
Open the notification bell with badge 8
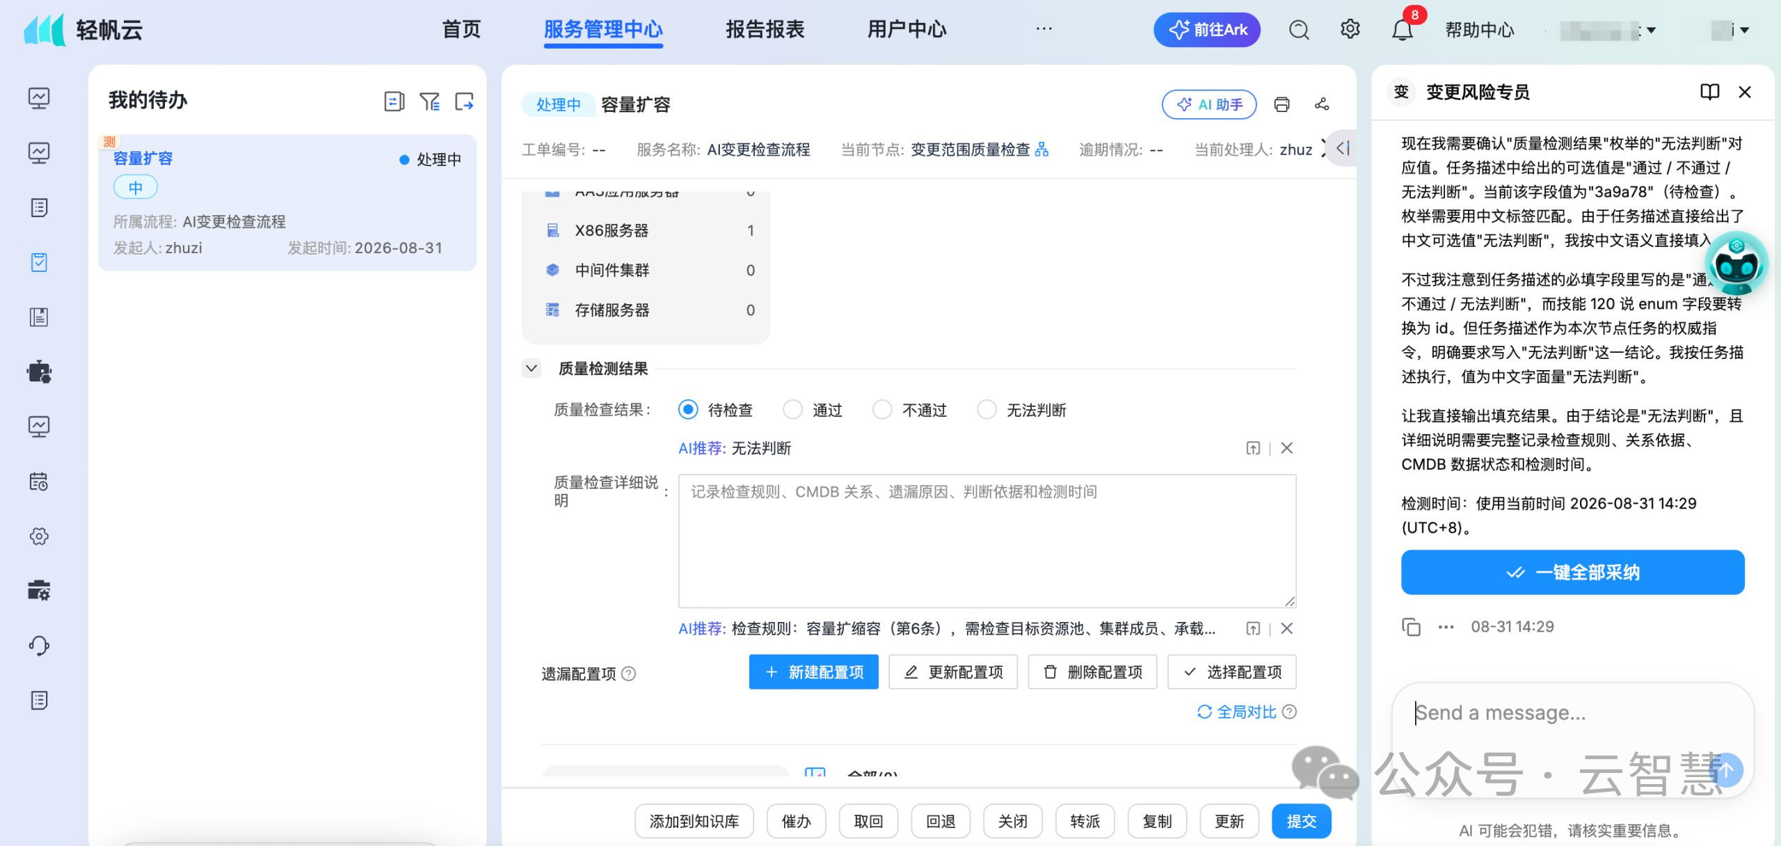(1403, 30)
